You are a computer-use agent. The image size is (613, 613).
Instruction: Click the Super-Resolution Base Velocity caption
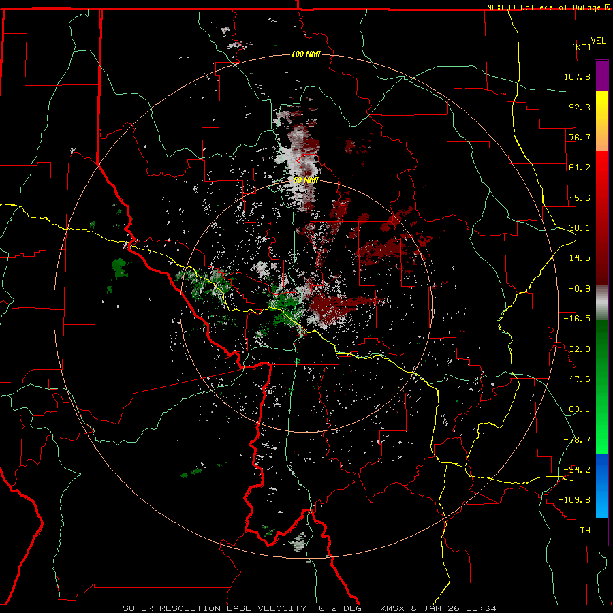pyautogui.click(x=309, y=608)
